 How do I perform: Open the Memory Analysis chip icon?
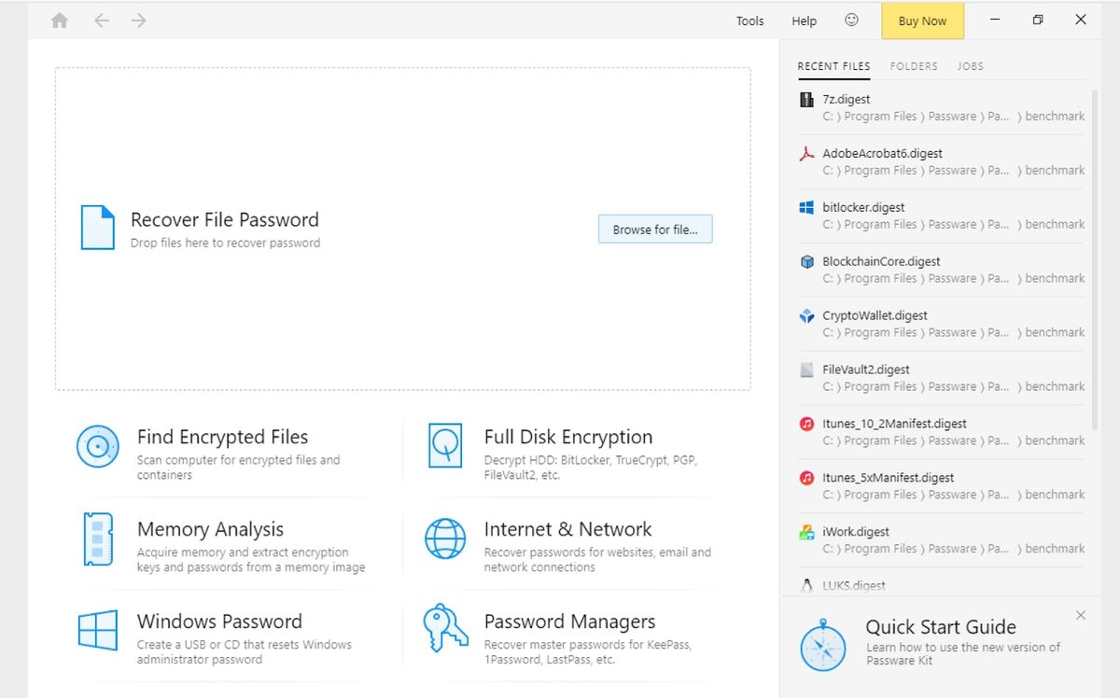[x=97, y=539]
